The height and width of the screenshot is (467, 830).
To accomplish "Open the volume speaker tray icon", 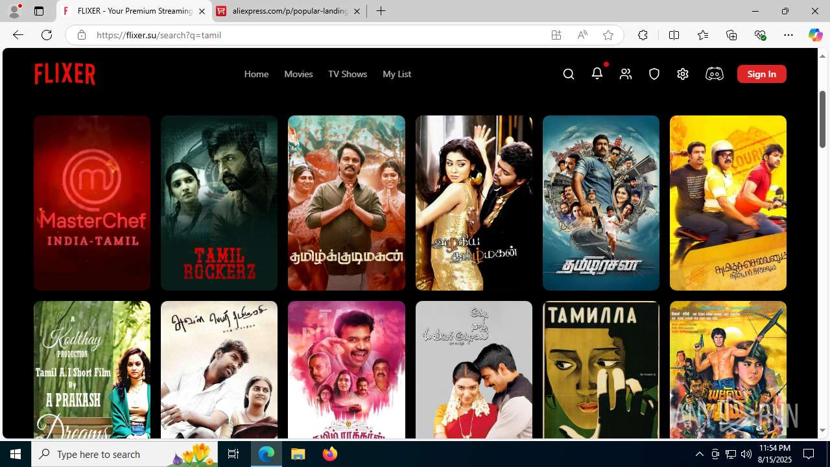I will click(746, 454).
